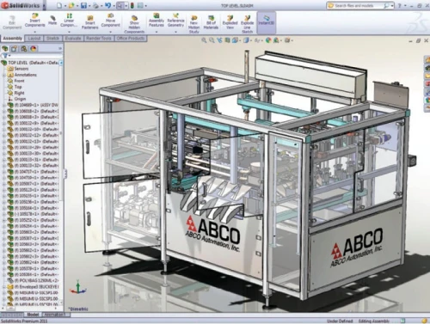430x324 pixels.
Task: Select the Envelope3 component in tree
Action: (34, 286)
